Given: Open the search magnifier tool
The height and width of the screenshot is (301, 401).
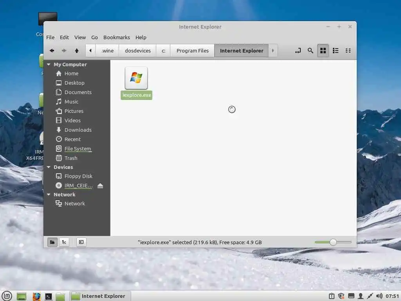Looking at the screenshot, I should [x=310, y=51].
